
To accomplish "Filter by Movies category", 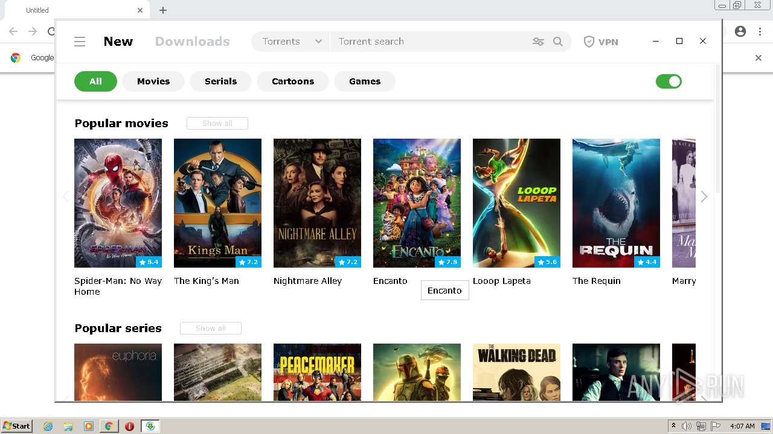I will click(153, 81).
